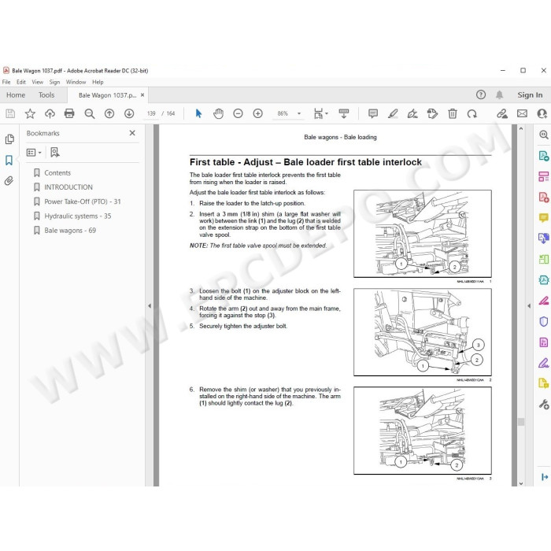Add a sticky note comment
This screenshot has width=551, height=551.
click(x=373, y=113)
